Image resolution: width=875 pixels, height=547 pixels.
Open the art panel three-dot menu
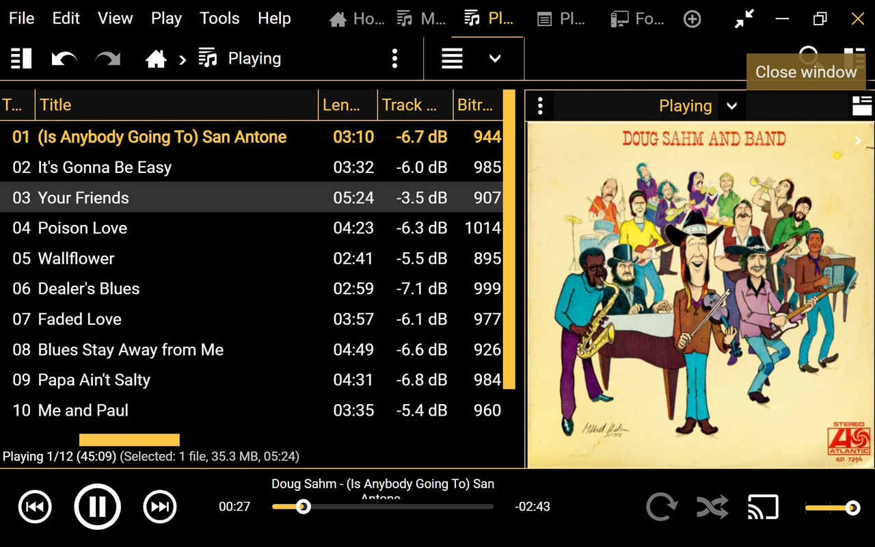tap(540, 106)
